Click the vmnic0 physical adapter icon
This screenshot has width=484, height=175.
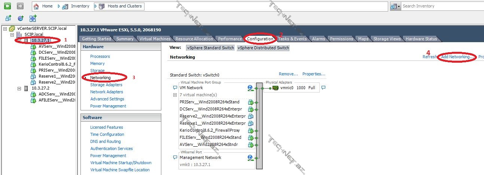275,88
